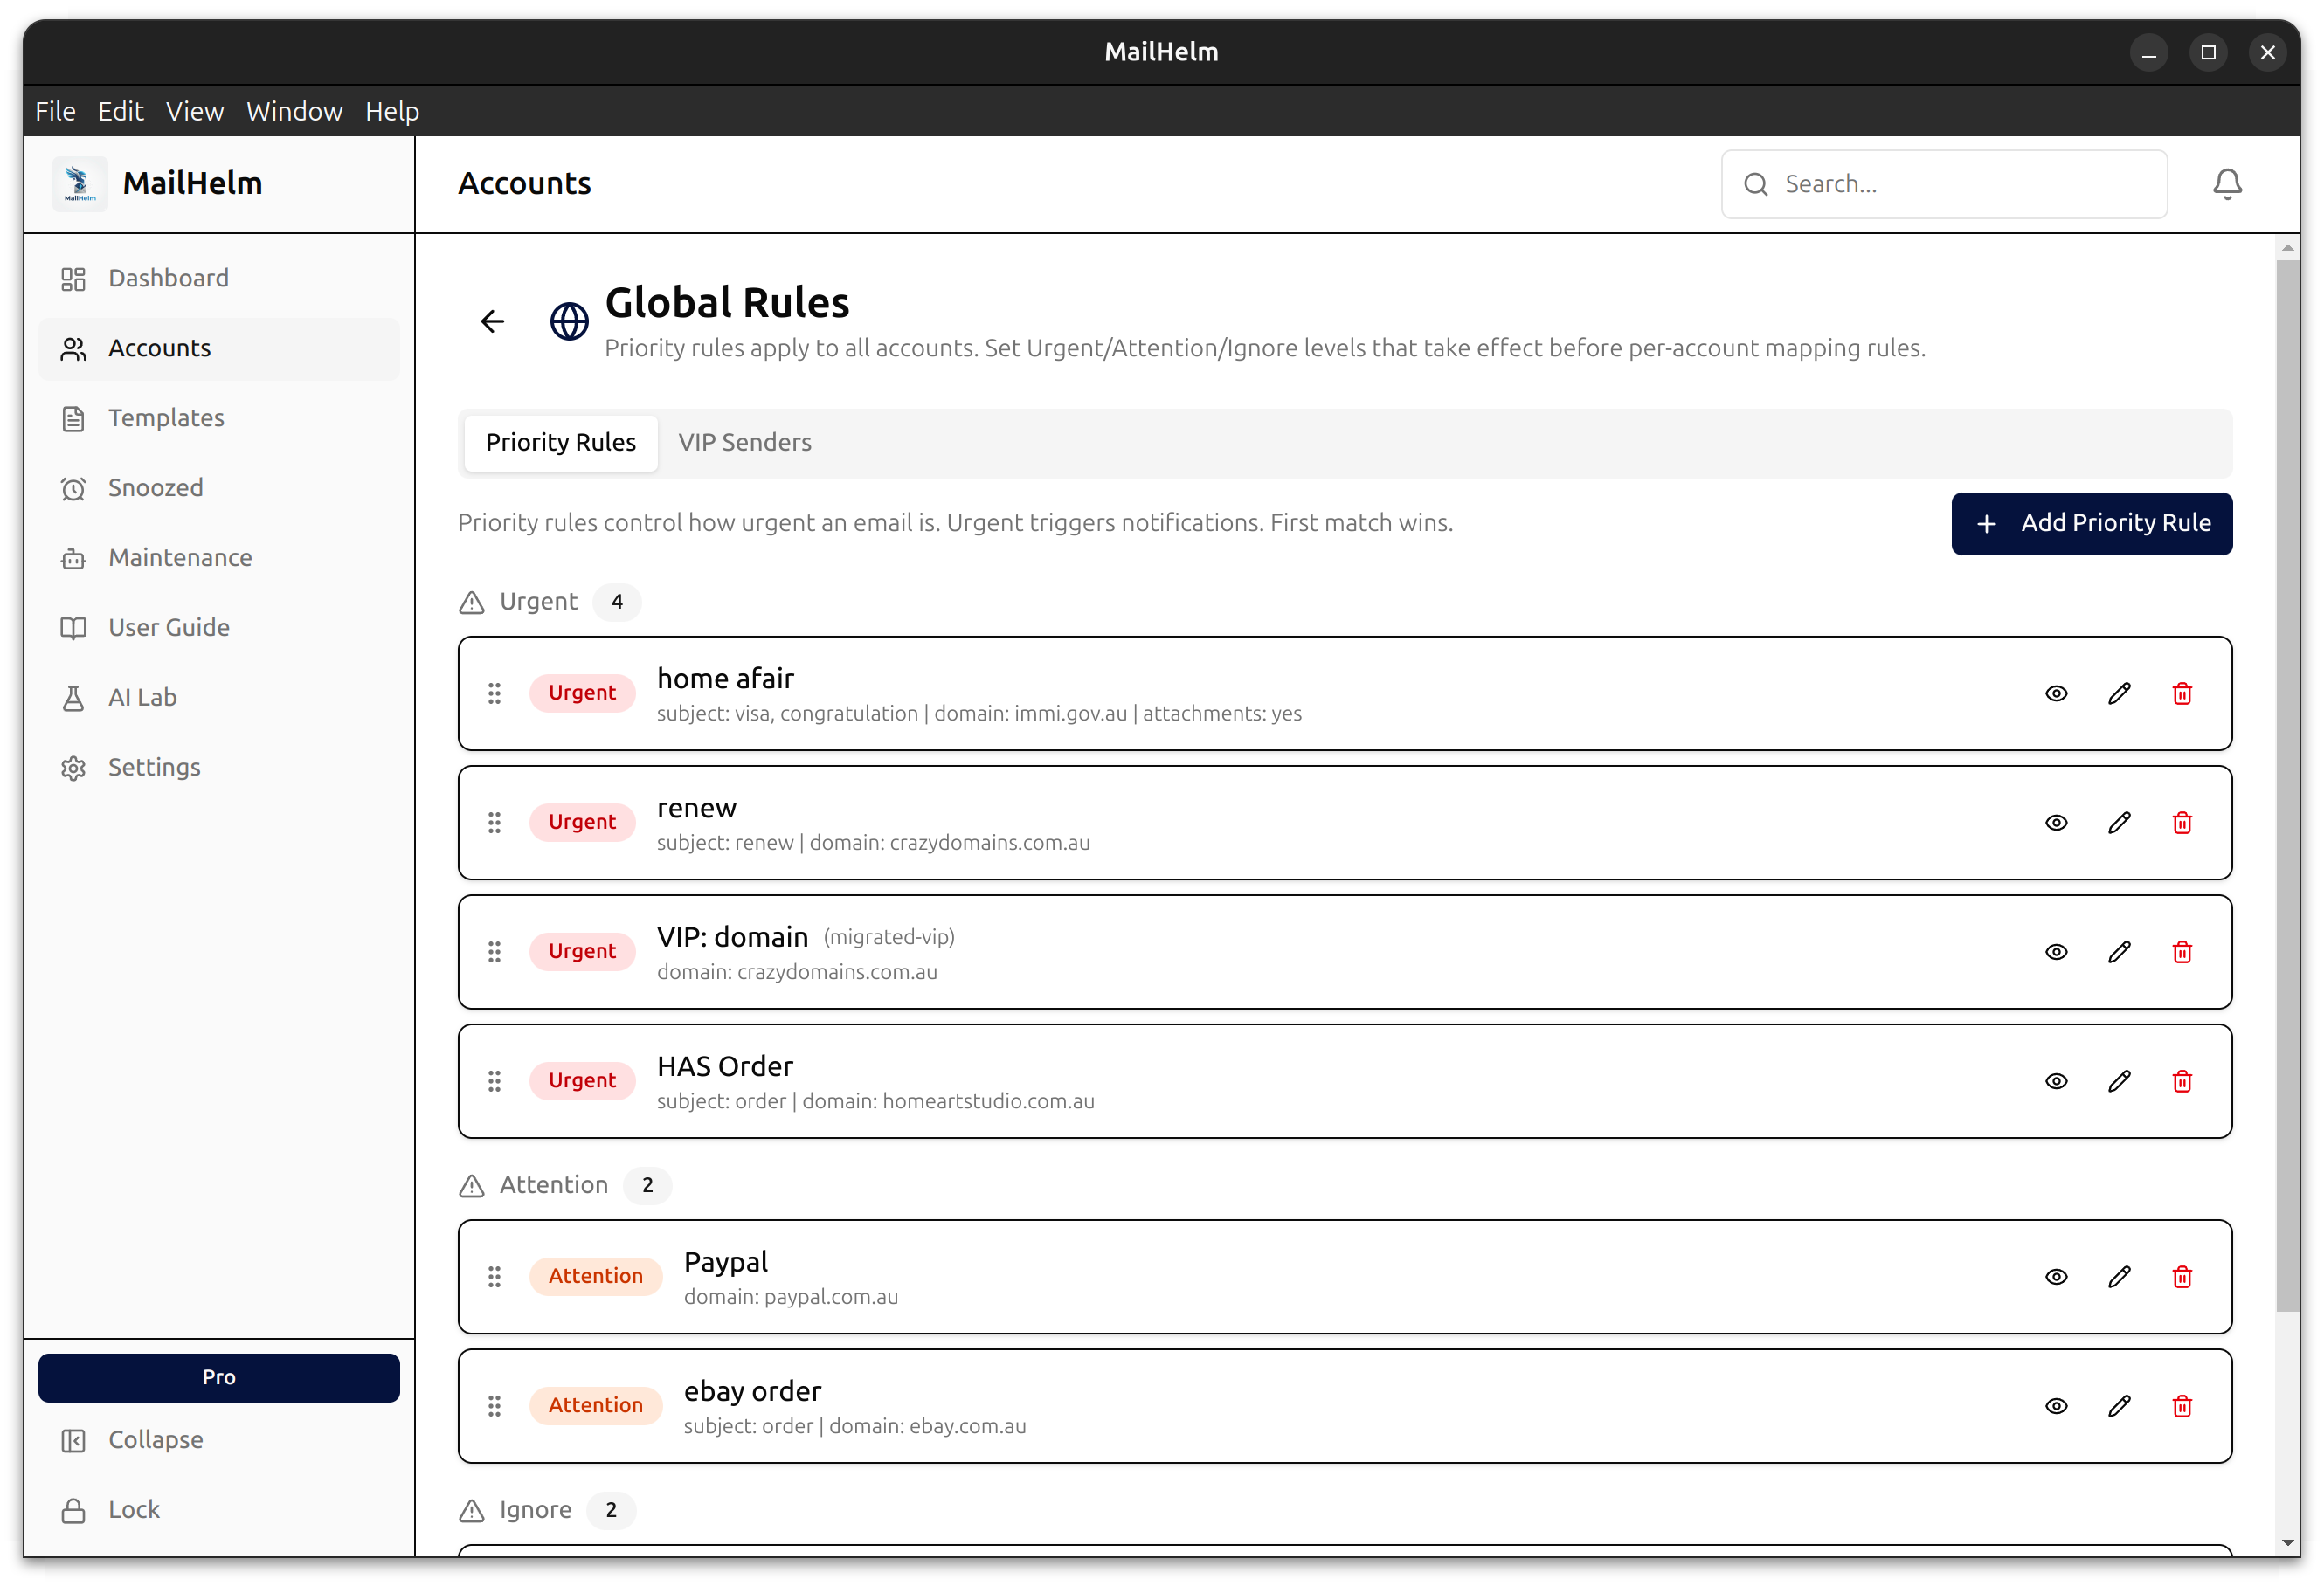2324x1586 pixels.
Task: Delete the Paypal attention rule
Action: pos(2182,1276)
